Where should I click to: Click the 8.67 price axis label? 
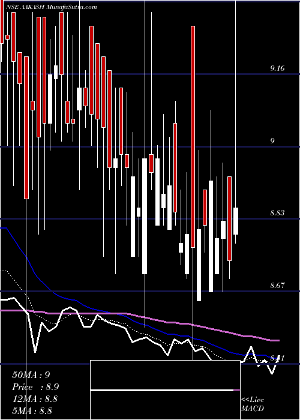click(x=277, y=285)
